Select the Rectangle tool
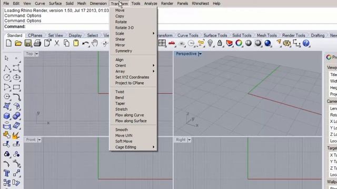The image size is (337, 189). click(16, 87)
